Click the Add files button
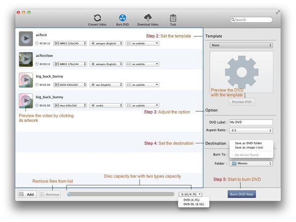The width and height of the screenshot is (296, 222). [x=27, y=194]
